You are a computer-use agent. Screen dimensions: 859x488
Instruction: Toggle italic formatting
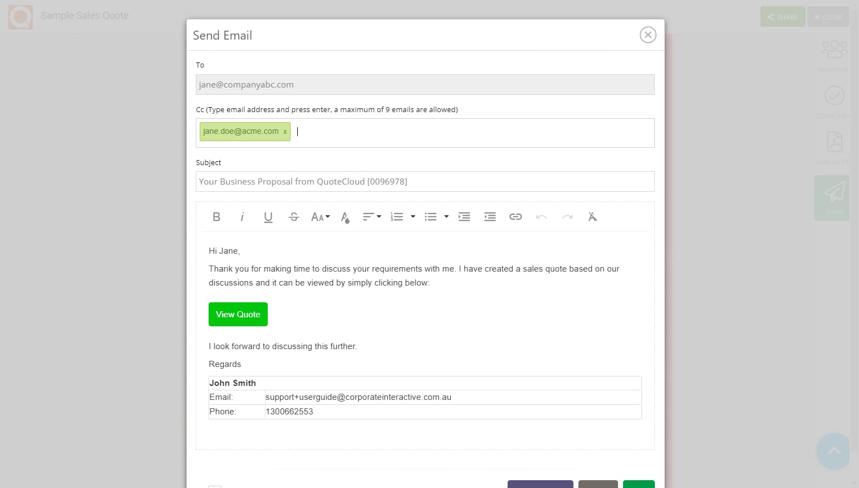tap(242, 216)
